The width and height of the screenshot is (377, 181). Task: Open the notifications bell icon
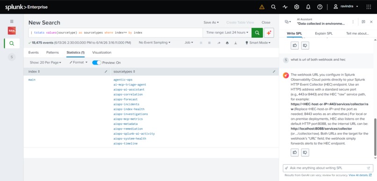pyautogui.click(x=308, y=7)
